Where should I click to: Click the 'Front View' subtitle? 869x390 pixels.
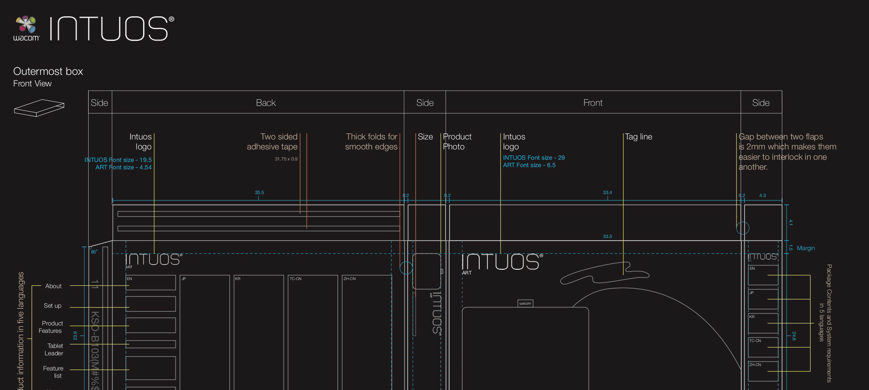pyautogui.click(x=32, y=84)
